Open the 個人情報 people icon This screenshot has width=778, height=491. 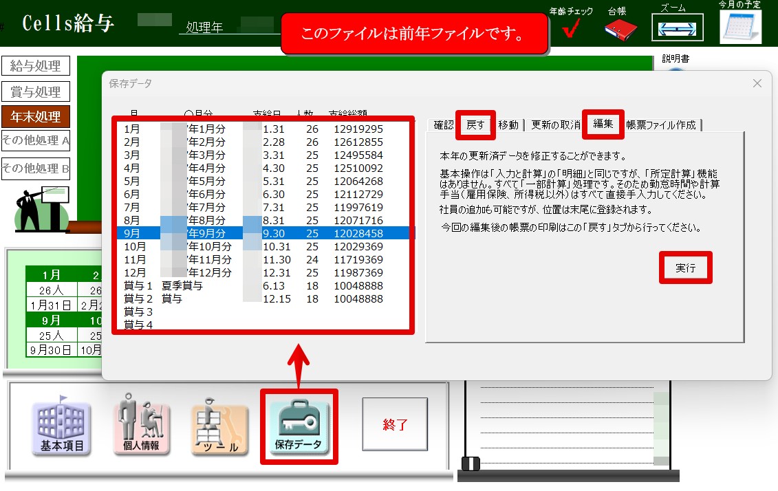click(142, 424)
